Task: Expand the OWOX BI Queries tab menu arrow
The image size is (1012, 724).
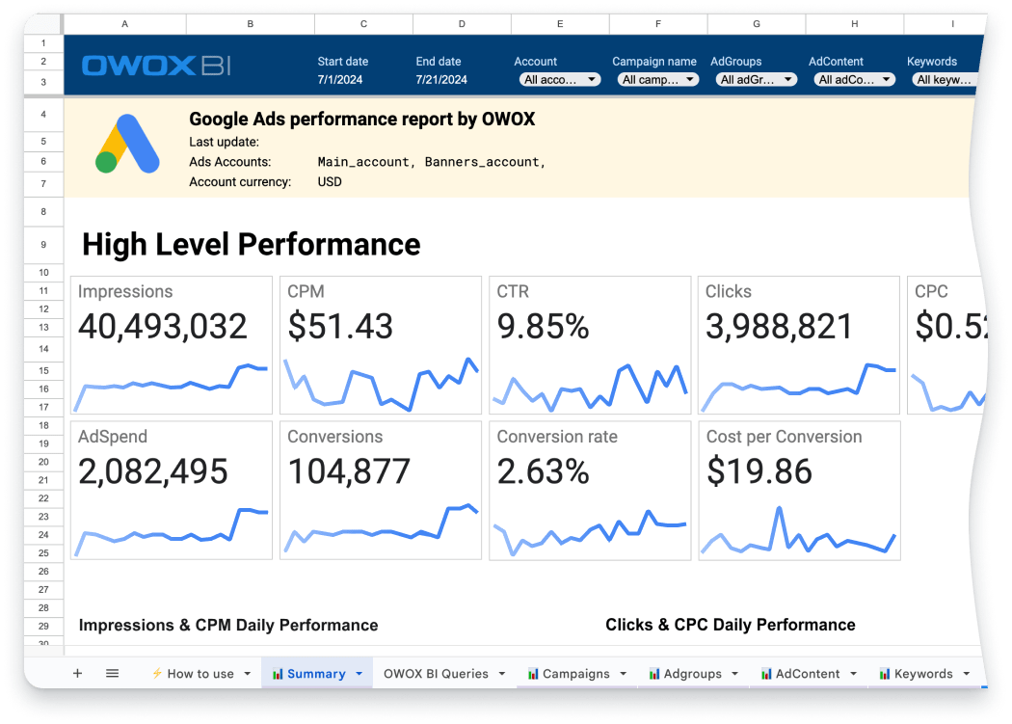Action: 502,674
